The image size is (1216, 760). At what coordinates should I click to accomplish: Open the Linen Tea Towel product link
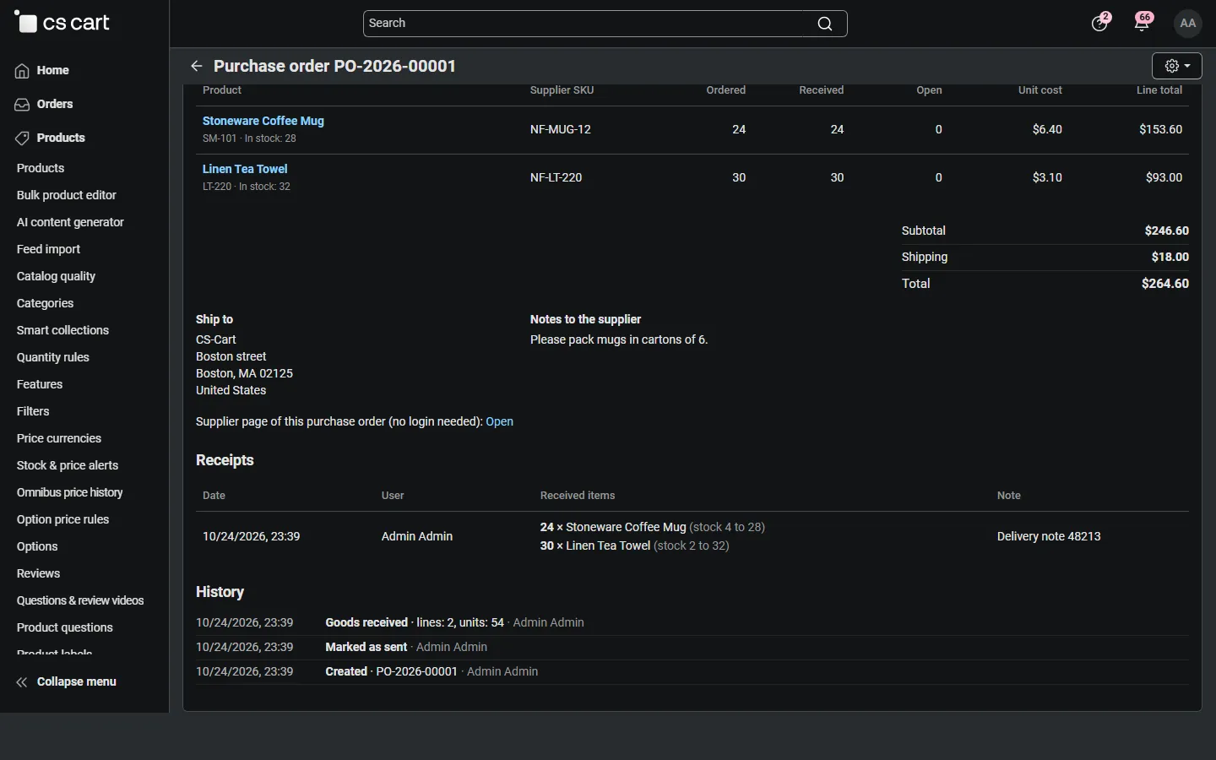(245, 169)
